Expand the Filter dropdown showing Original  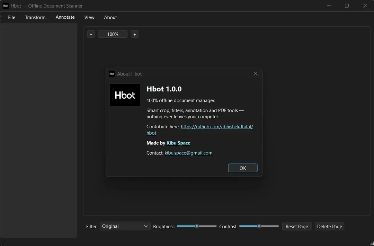point(125,226)
